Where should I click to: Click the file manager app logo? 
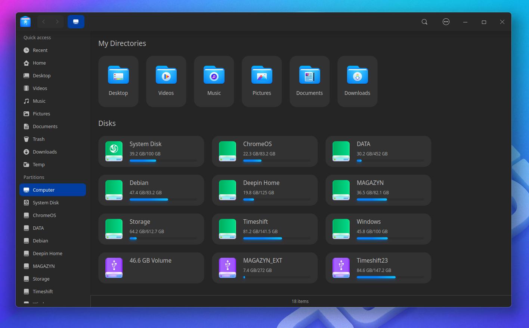coord(25,22)
